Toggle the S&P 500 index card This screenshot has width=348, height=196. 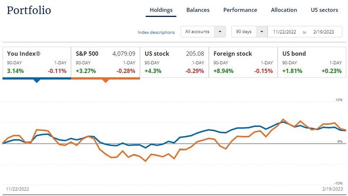point(105,62)
